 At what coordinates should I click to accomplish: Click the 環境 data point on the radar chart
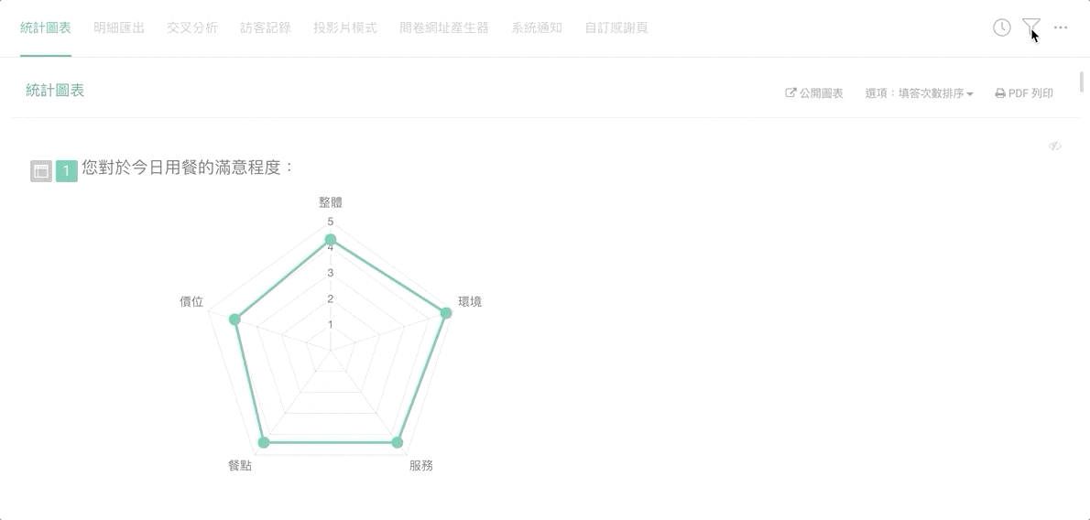coord(446,313)
